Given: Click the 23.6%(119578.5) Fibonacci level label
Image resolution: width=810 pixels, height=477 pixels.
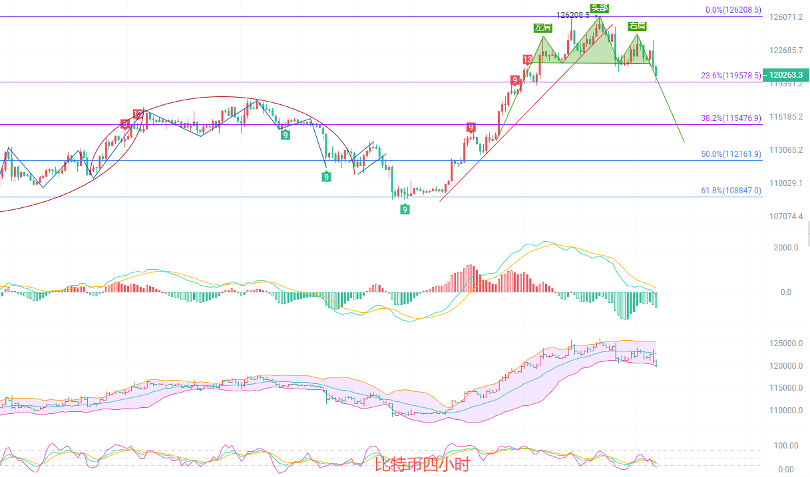Looking at the screenshot, I should 731,76.
